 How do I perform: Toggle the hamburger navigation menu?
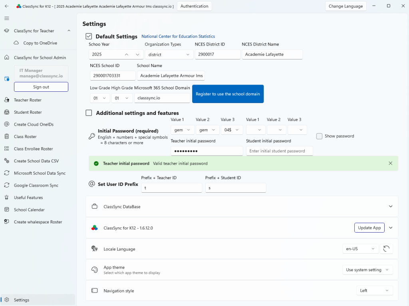click(7, 18)
